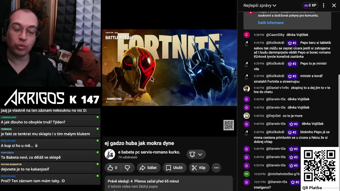The image size is (340, 191).
Task: Create a clip with Klip button
Action: click(199, 168)
